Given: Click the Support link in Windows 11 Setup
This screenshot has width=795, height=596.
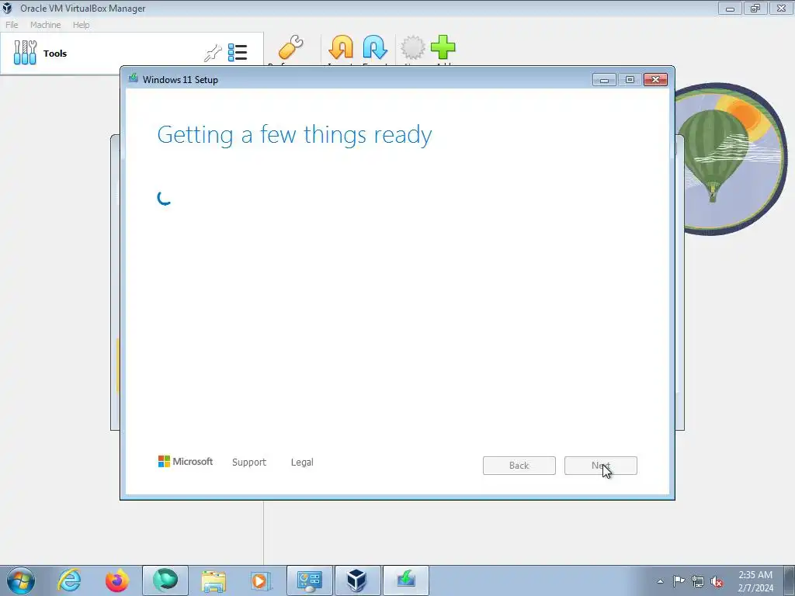Looking at the screenshot, I should (x=249, y=463).
